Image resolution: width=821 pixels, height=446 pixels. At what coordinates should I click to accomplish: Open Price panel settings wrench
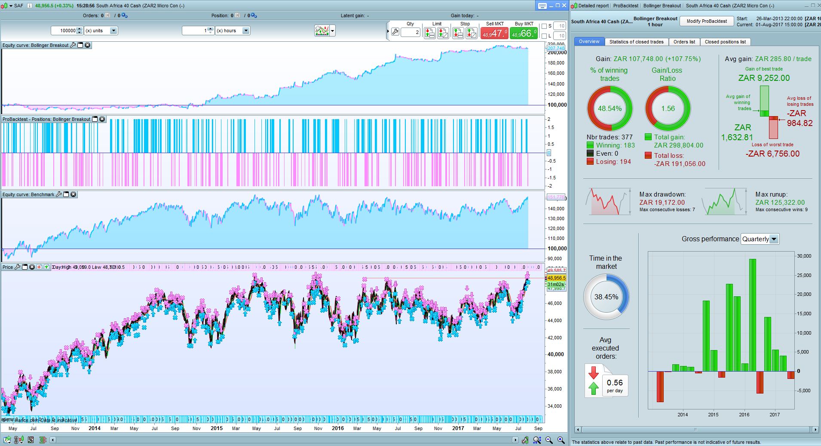tap(18, 267)
